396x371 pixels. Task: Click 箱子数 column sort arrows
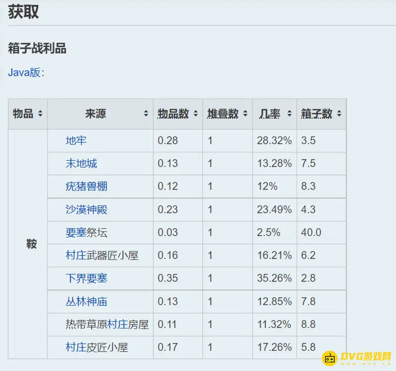pos(339,114)
